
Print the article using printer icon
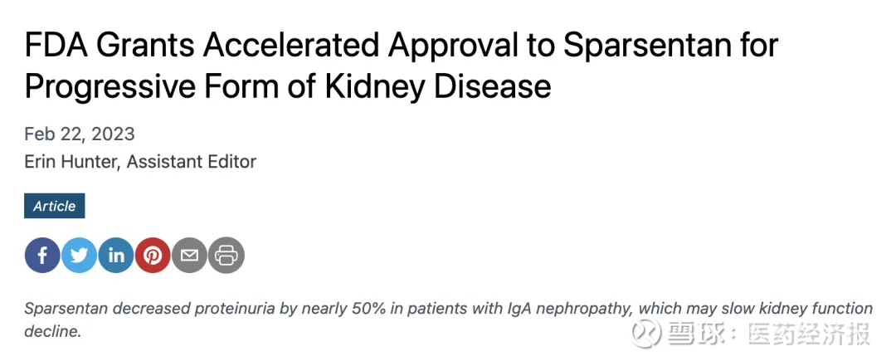(226, 256)
